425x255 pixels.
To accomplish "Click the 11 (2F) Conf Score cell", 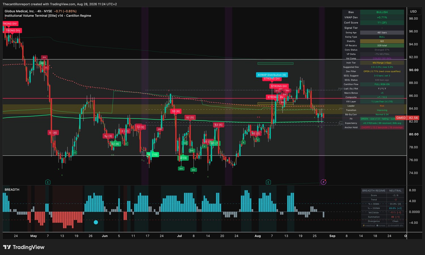I will click(x=382, y=23).
